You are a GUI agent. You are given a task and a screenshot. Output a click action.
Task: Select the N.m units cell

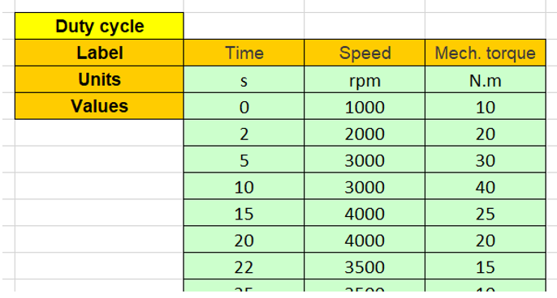click(486, 79)
